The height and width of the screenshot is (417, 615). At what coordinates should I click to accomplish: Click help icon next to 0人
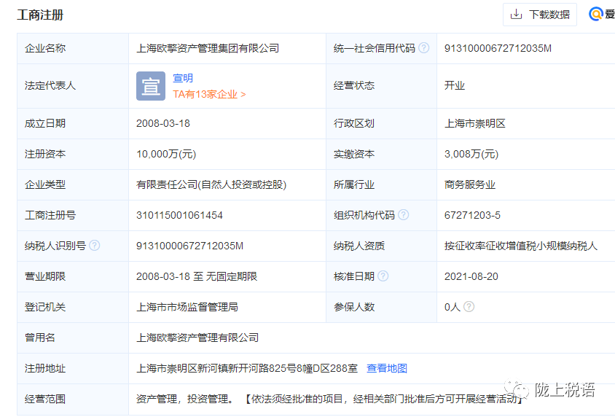point(469,307)
